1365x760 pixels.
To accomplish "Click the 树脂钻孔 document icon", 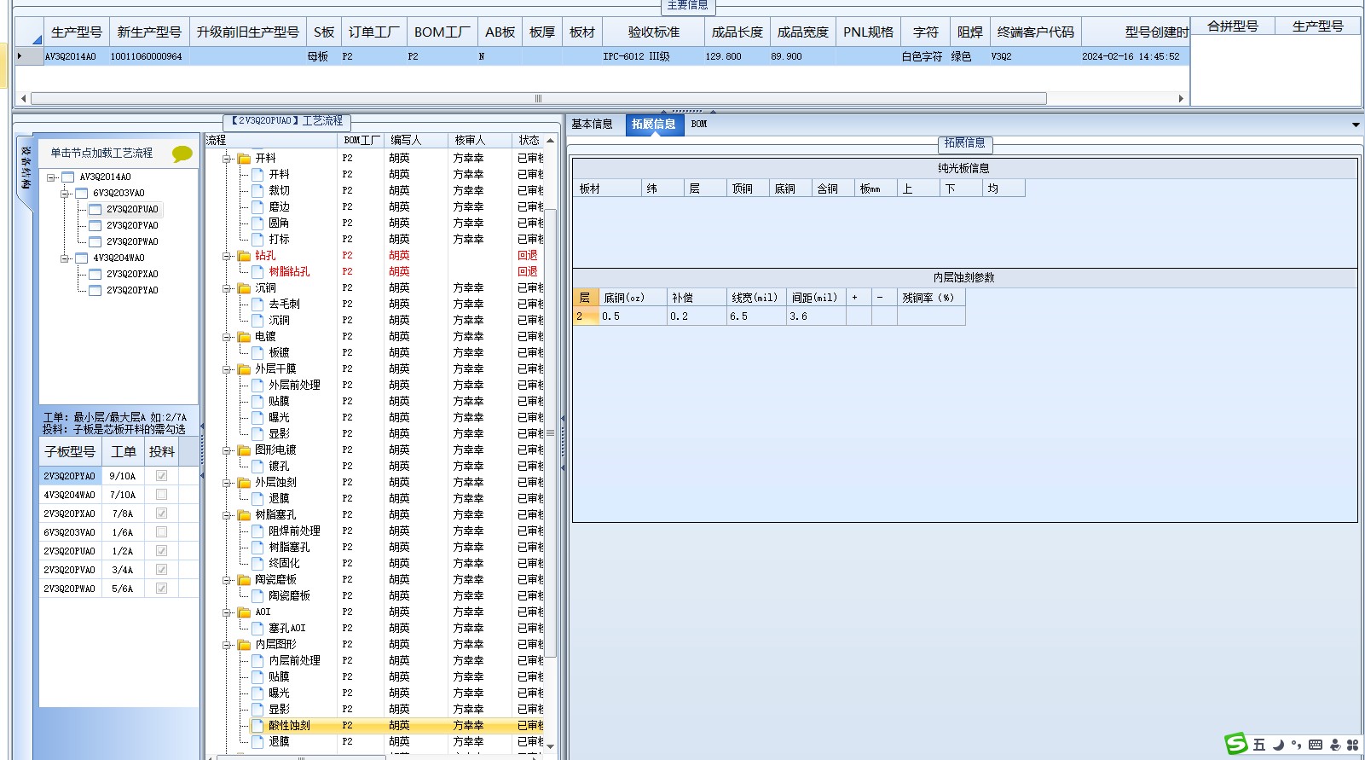I will (x=257, y=271).
